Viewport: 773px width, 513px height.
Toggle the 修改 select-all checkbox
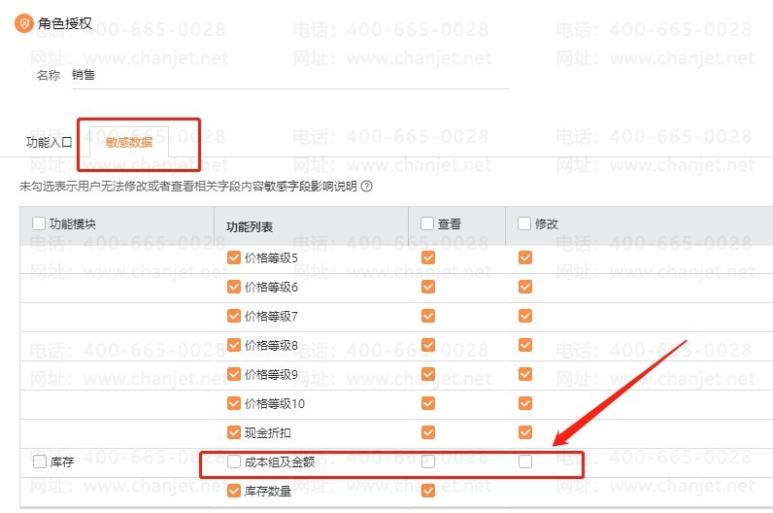click(524, 223)
